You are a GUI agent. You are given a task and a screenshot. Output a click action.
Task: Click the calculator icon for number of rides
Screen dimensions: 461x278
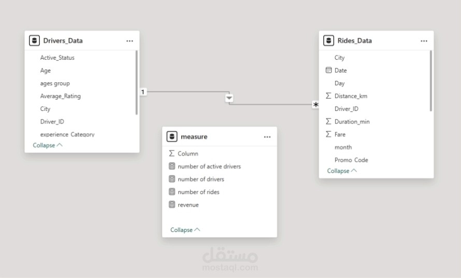172,192
